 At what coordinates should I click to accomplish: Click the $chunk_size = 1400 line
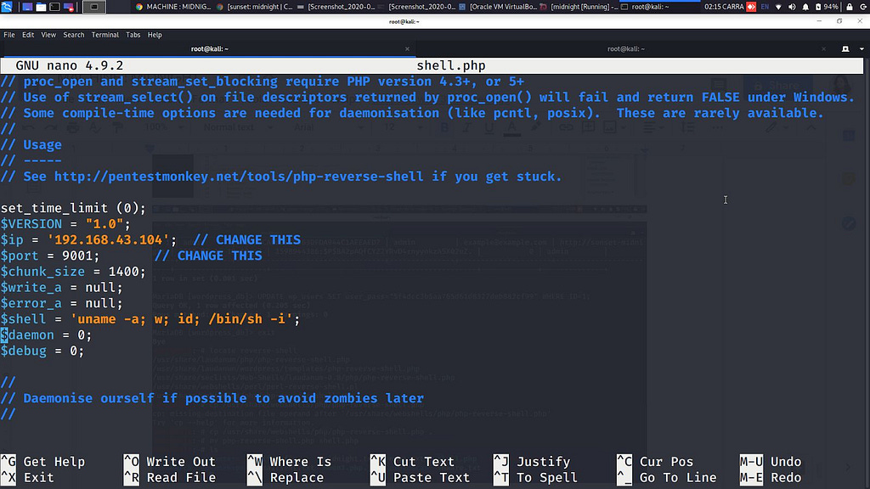coord(73,272)
